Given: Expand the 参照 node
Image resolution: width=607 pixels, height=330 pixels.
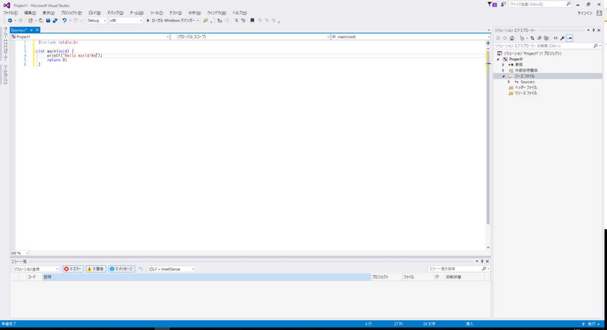Looking at the screenshot, I should click(504, 65).
